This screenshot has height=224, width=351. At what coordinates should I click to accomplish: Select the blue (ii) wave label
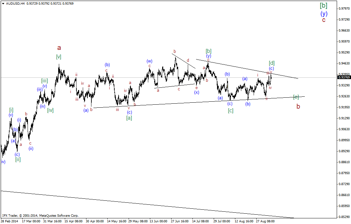(31, 148)
